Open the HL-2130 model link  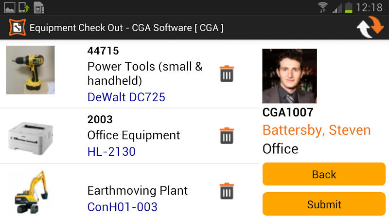coord(111,151)
